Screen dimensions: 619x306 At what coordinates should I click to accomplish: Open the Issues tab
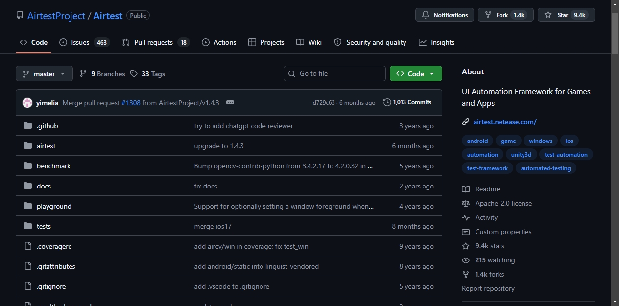point(84,42)
